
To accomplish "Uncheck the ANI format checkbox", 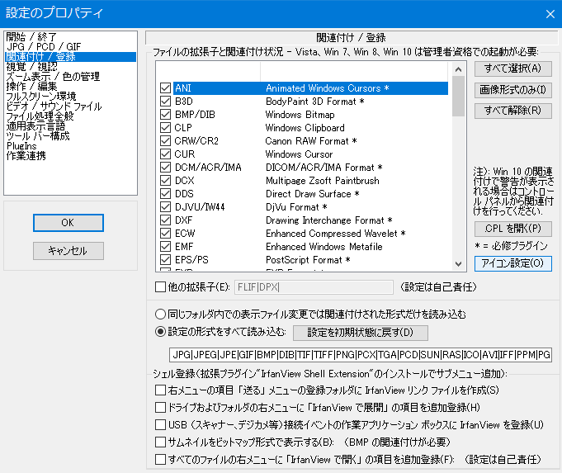I will pyautogui.click(x=165, y=88).
